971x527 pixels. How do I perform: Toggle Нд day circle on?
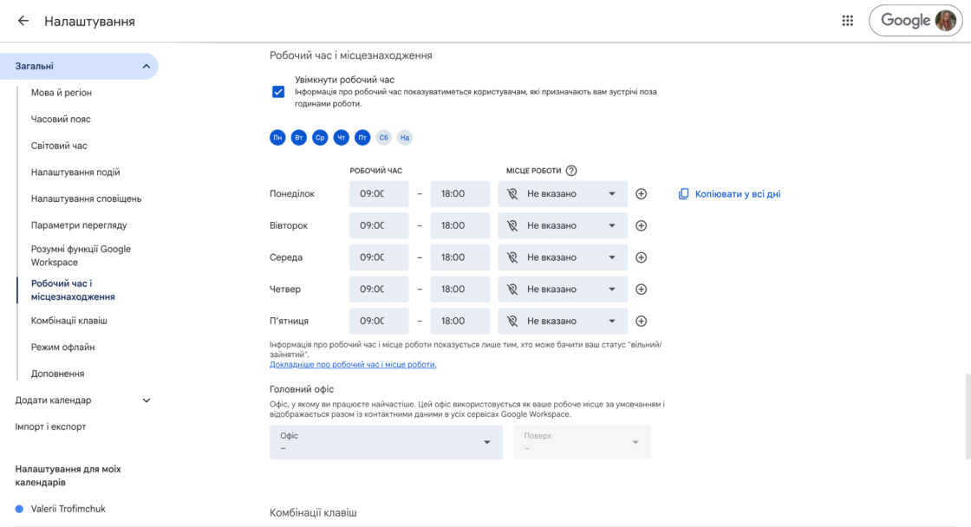(405, 137)
